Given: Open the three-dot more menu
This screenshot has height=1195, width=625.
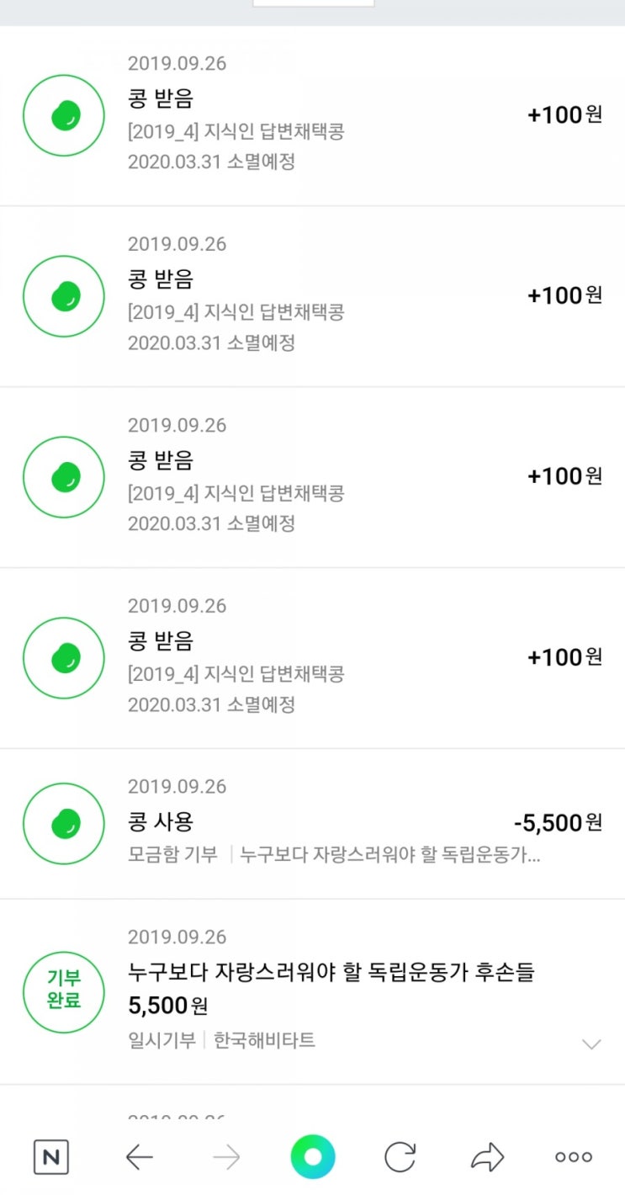Looking at the screenshot, I should click(x=574, y=1157).
